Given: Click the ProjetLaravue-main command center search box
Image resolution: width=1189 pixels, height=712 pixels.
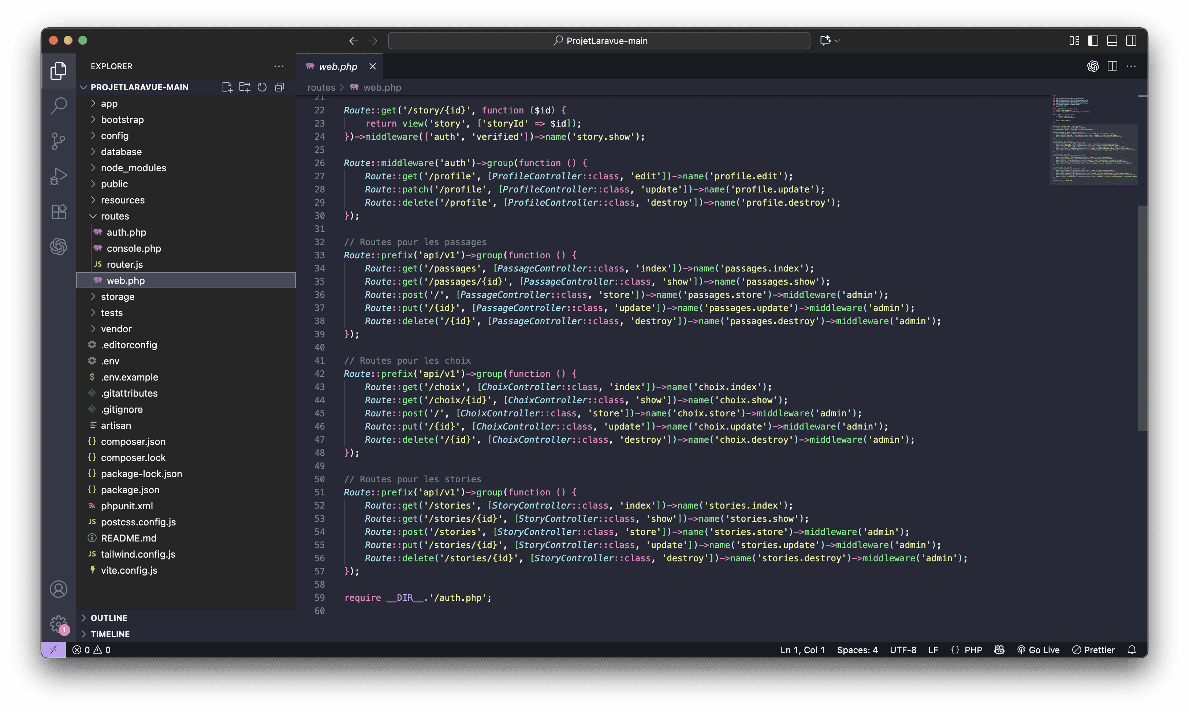Looking at the screenshot, I should (599, 41).
